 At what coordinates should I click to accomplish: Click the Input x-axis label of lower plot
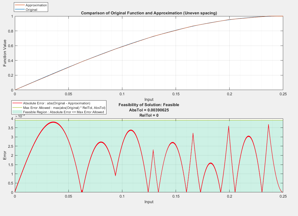(x=149, y=202)
